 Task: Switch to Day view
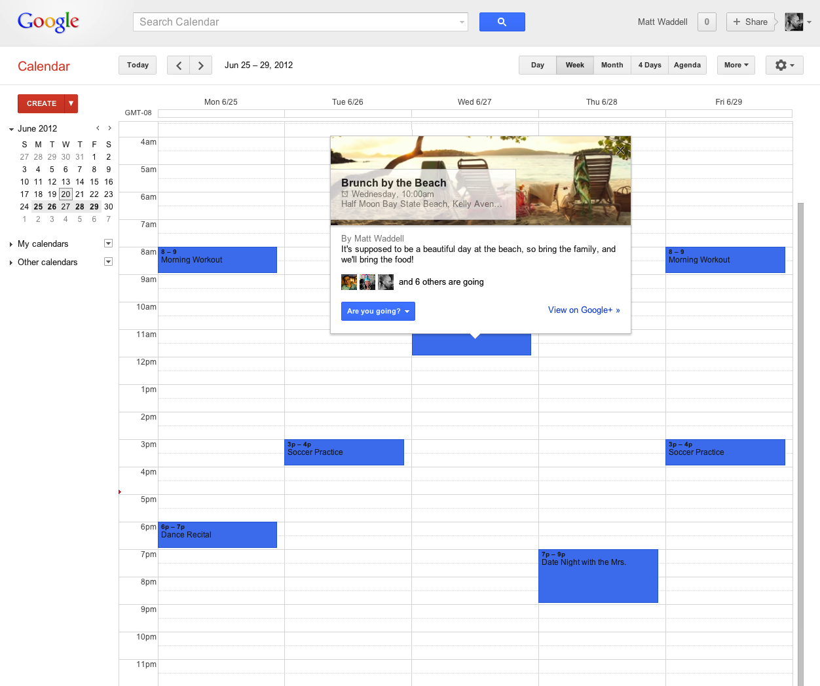(x=537, y=65)
